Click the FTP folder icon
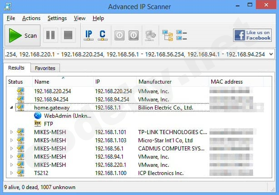 38,124
